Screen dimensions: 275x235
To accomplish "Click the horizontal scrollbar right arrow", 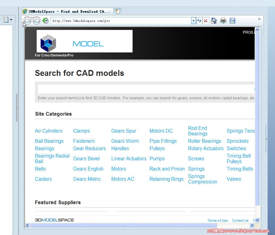I will (x=252, y=225).
